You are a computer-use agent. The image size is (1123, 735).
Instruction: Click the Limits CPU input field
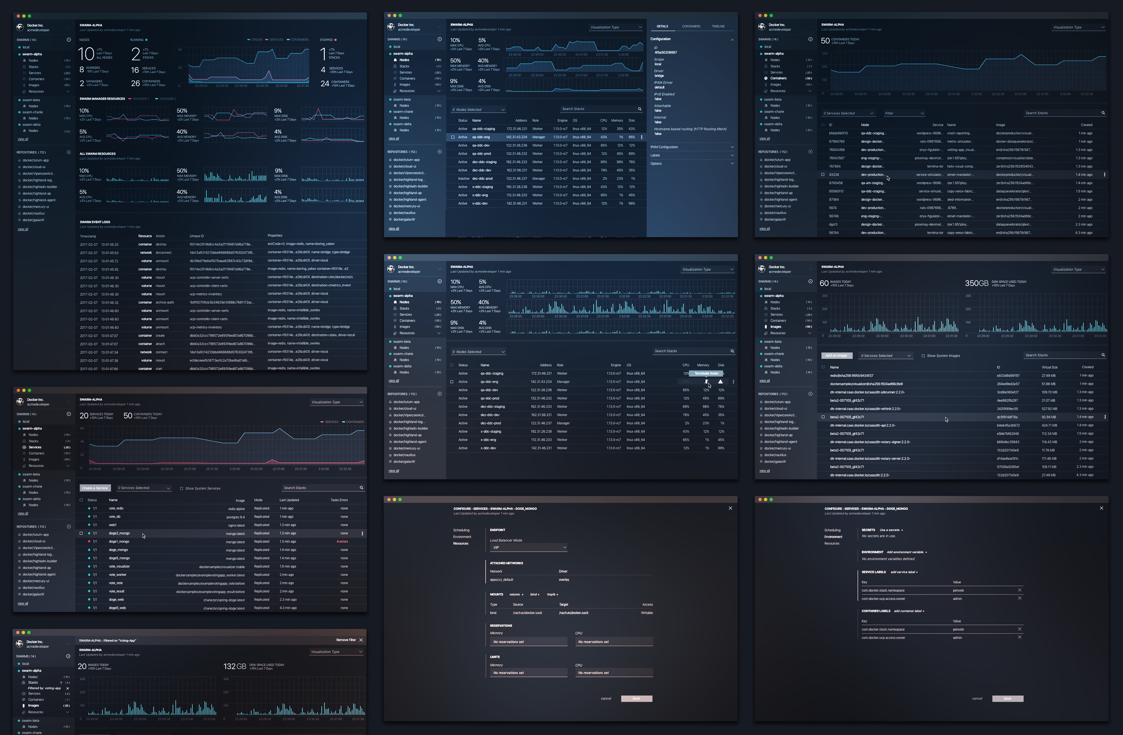coord(614,673)
